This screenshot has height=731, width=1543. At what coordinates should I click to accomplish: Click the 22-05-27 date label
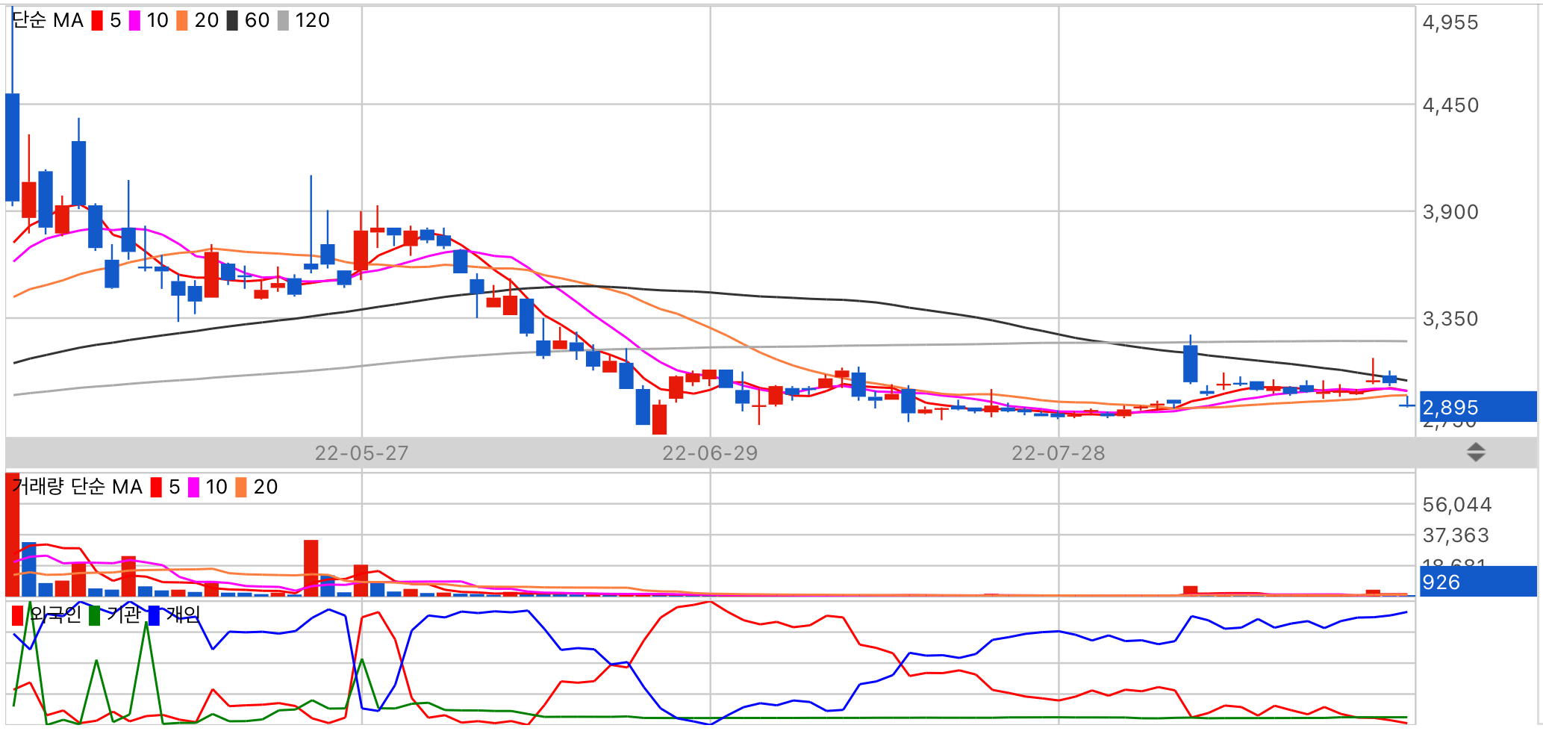(361, 453)
